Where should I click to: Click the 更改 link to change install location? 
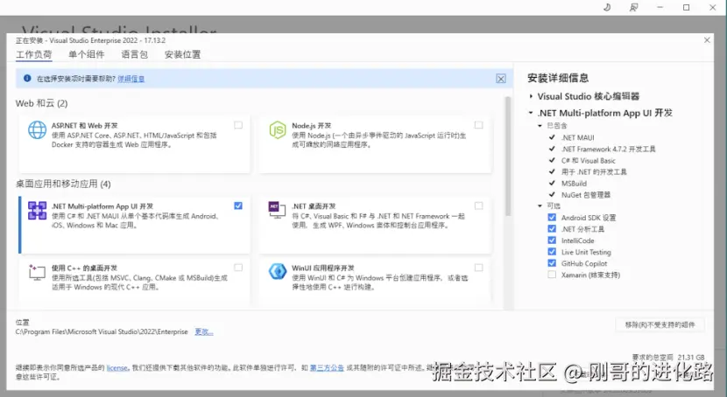tap(203, 331)
